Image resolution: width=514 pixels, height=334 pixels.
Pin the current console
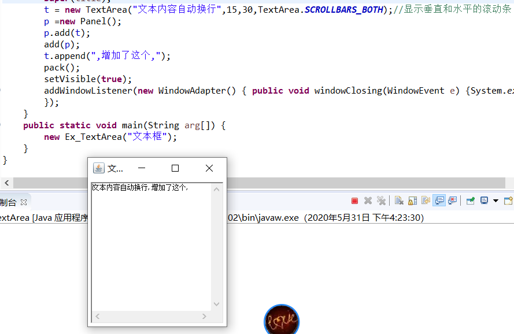[x=469, y=201]
